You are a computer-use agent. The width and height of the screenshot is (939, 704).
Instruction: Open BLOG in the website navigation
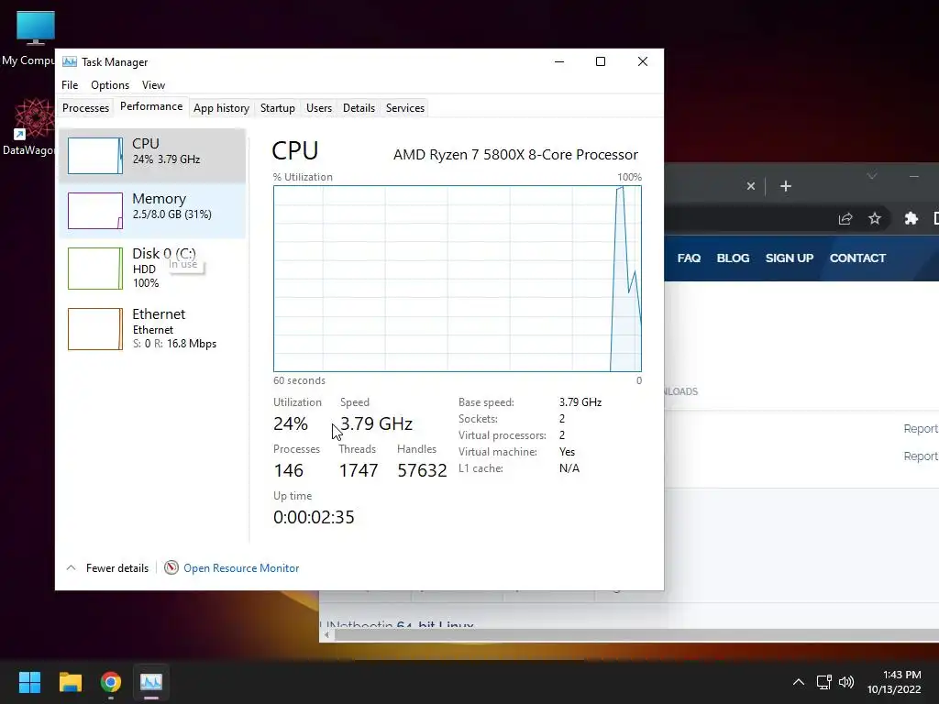point(733,258)
